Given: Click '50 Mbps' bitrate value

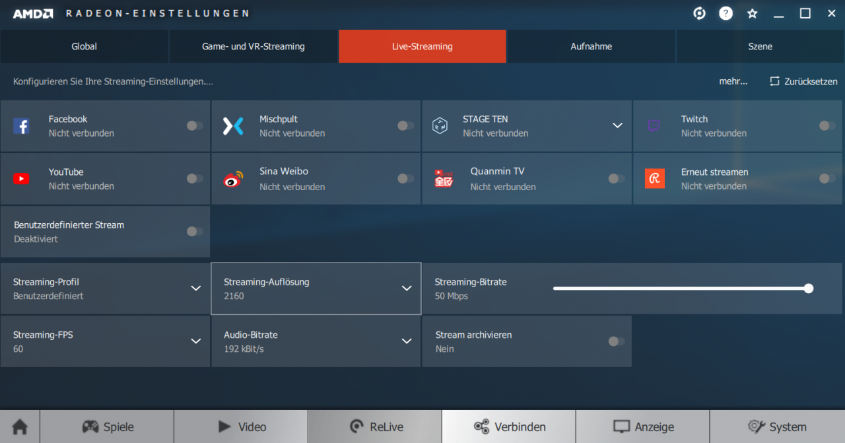Looking at the screenshot, I should click(452, 296).
